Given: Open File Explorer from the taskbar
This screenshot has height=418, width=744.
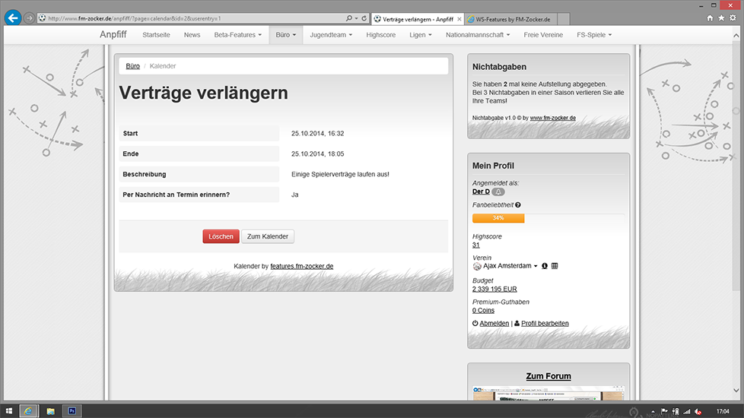Looking at the screenshot, I should pos(50,410).
